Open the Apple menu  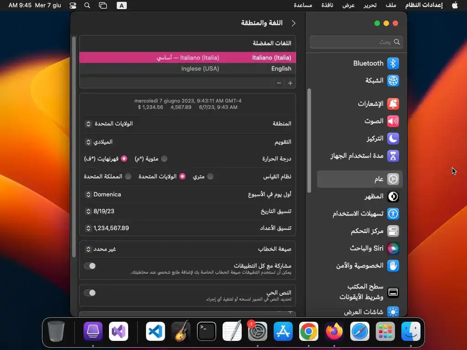455,5
